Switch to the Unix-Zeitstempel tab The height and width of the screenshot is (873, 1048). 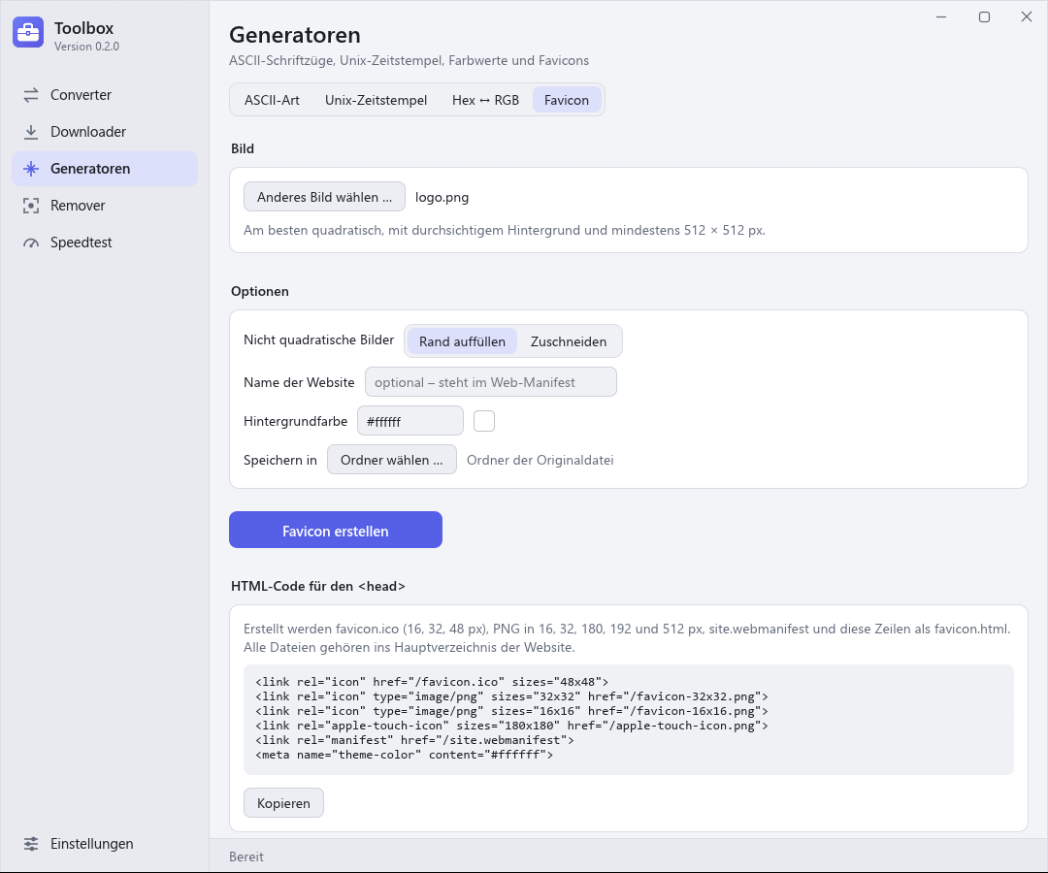point(376,100)
